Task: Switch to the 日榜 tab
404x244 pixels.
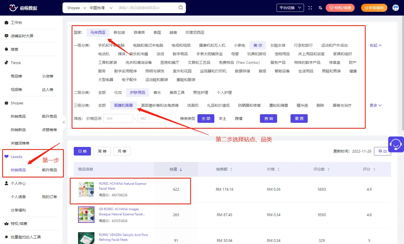Action: (82, 151)
